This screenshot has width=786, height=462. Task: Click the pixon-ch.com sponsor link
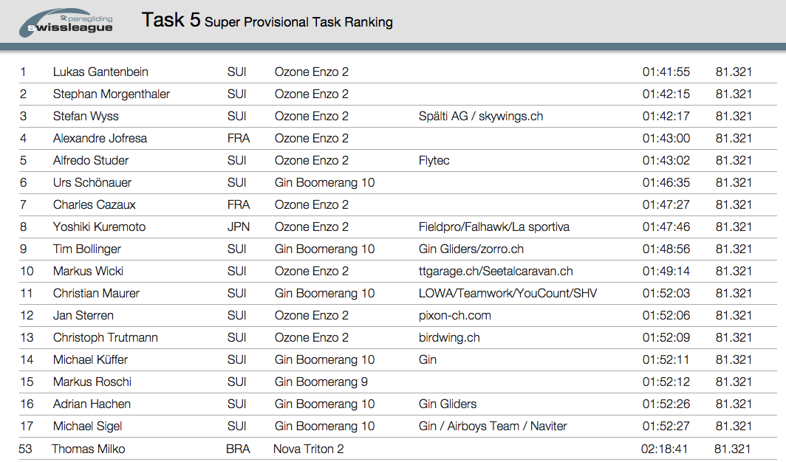(454, 315)
